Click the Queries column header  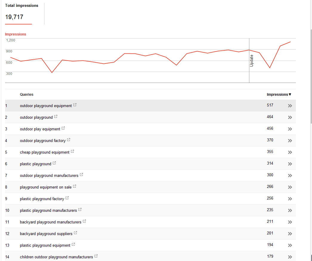coord(27,95)
